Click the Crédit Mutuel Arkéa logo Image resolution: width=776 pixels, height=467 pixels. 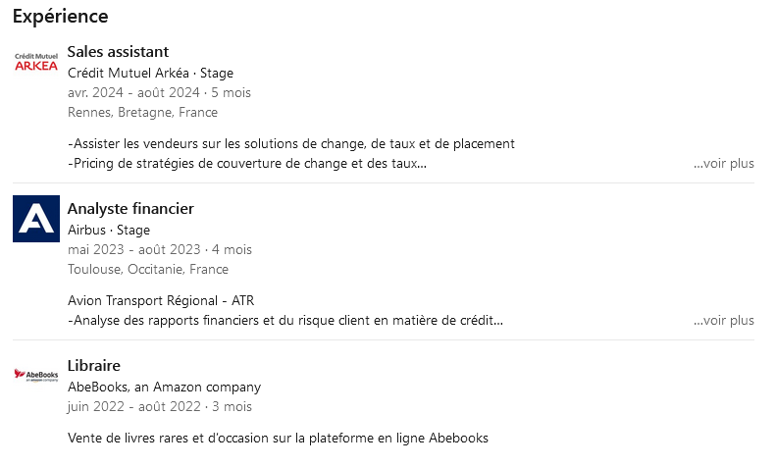tap(36, 62)
